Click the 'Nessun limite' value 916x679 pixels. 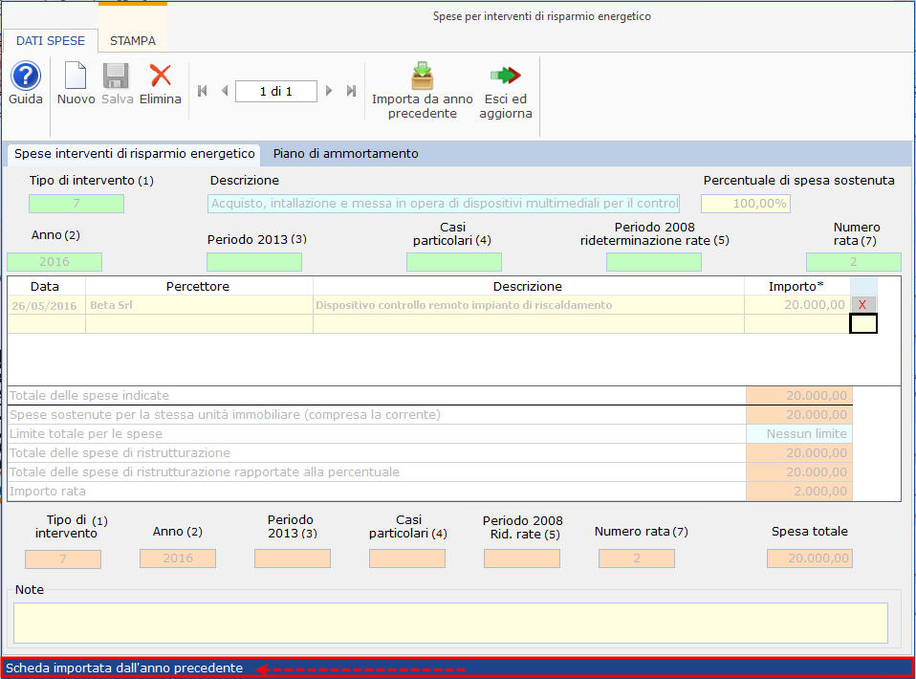(x=799, y=433)
